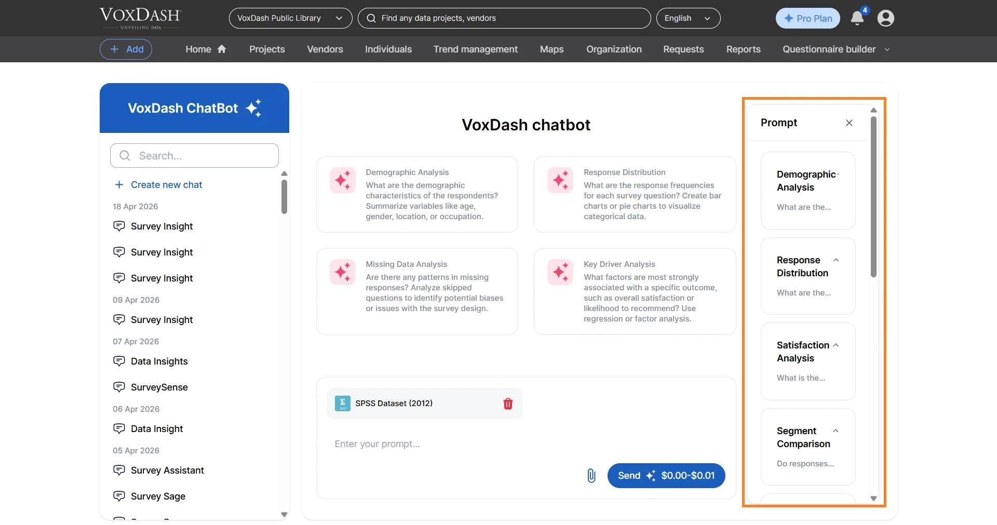
Task: Open the Projects menu
Action: point(267,49)
